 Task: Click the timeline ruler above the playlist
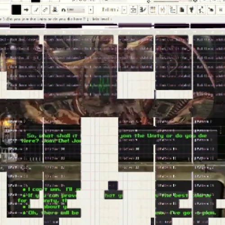click(x=112, y=32)
